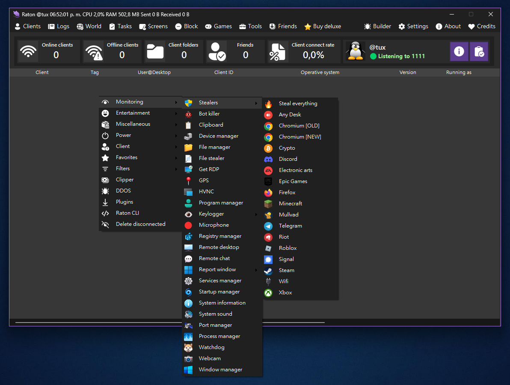Screen dimensions: 510x385
Task: Click the red GPS pin icon
Action: [x=188, y=181]
